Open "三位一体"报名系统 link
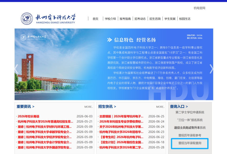The width and height of the screenshot is (227, 154). pyautogui.click(x=190, y=120)
